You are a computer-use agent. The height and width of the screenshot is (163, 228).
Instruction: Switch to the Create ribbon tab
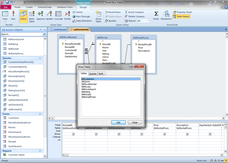click(x=29, y=7)
